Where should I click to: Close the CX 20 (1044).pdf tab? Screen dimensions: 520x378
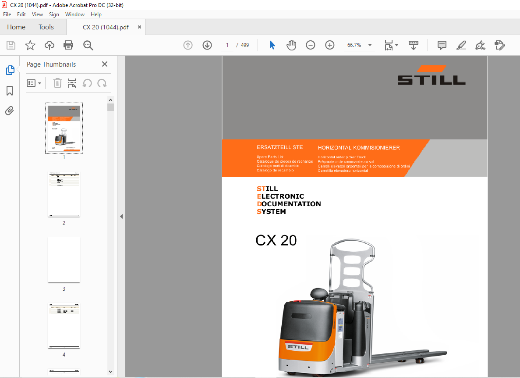coord(139,27)
